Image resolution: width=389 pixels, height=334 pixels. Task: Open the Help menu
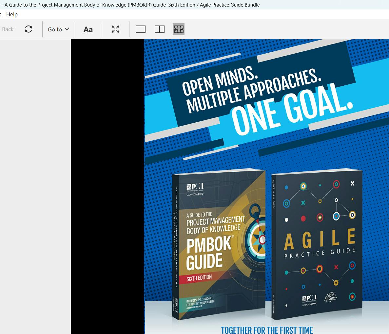(12, 14)
